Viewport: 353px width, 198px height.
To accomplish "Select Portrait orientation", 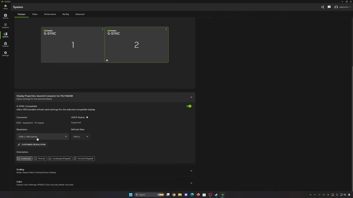I will [x=40, y=158].
